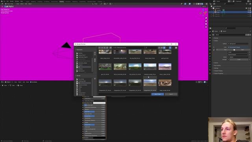Screen dimensions: 252x142
Task: Switch to the Layout workspace tab
Action: click(28, 2)
